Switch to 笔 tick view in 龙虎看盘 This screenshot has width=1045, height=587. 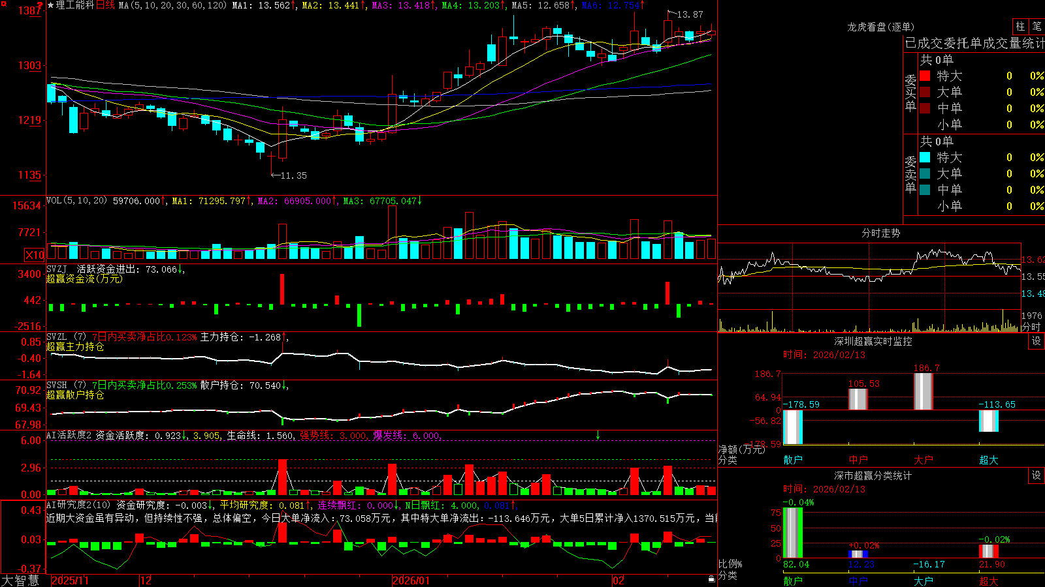point(1037,26)
